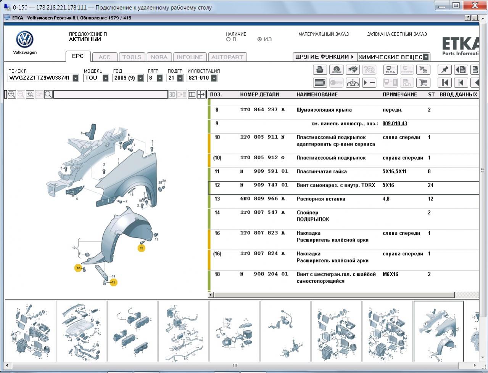Click highlighted callout 12 near bottom bolt
488x373 pixels.
113,282
